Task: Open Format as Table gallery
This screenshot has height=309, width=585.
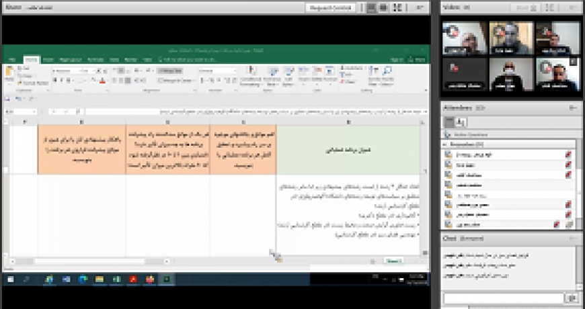Action: [273, 76]
